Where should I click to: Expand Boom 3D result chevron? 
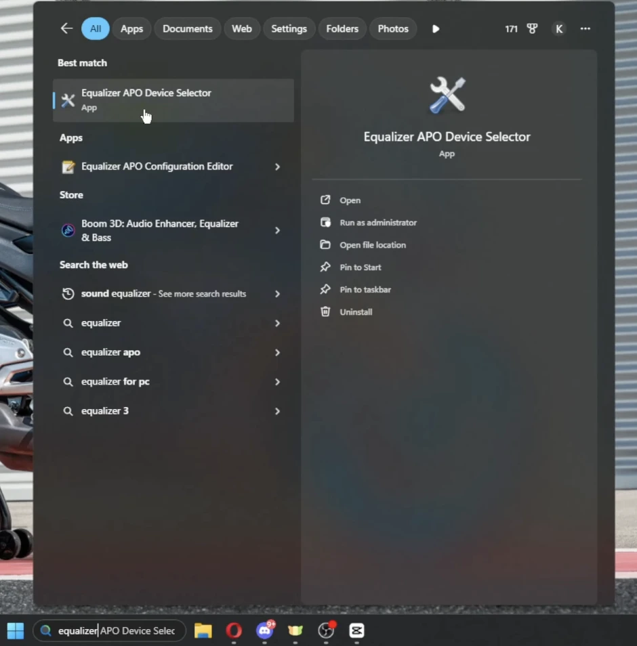pos(277,230)
